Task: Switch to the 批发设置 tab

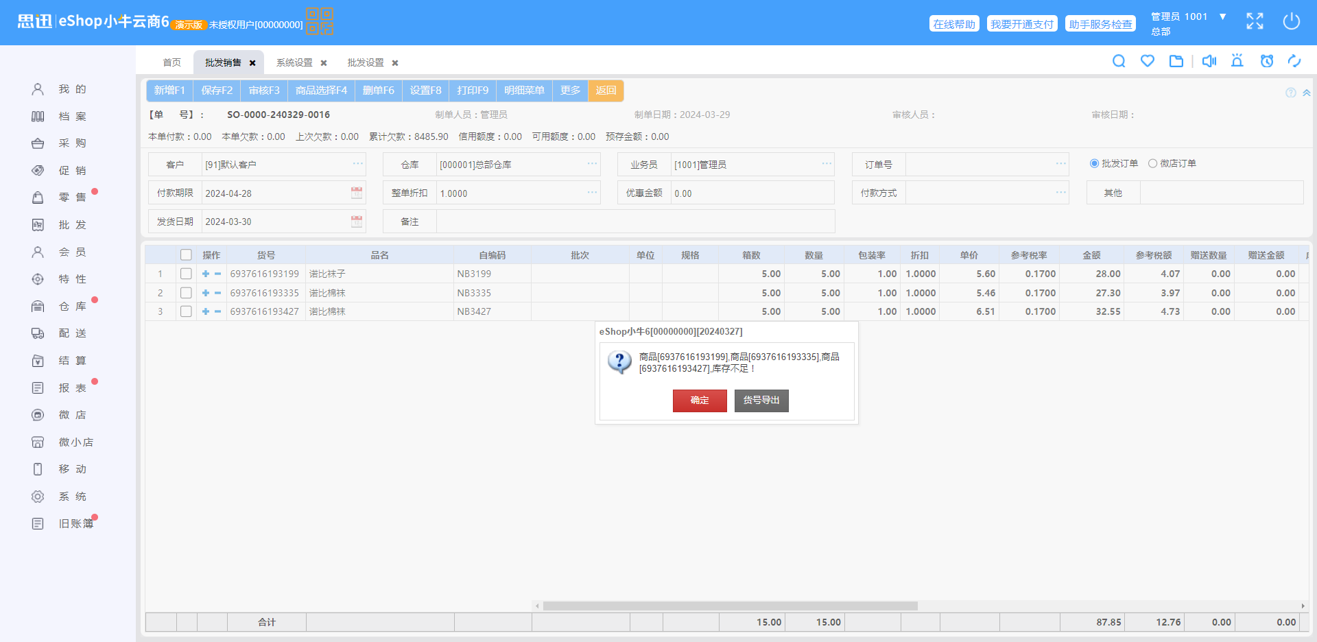Action: (366, 62)
